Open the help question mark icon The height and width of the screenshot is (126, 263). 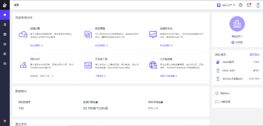pyautogui.click(x=241, y=5)
